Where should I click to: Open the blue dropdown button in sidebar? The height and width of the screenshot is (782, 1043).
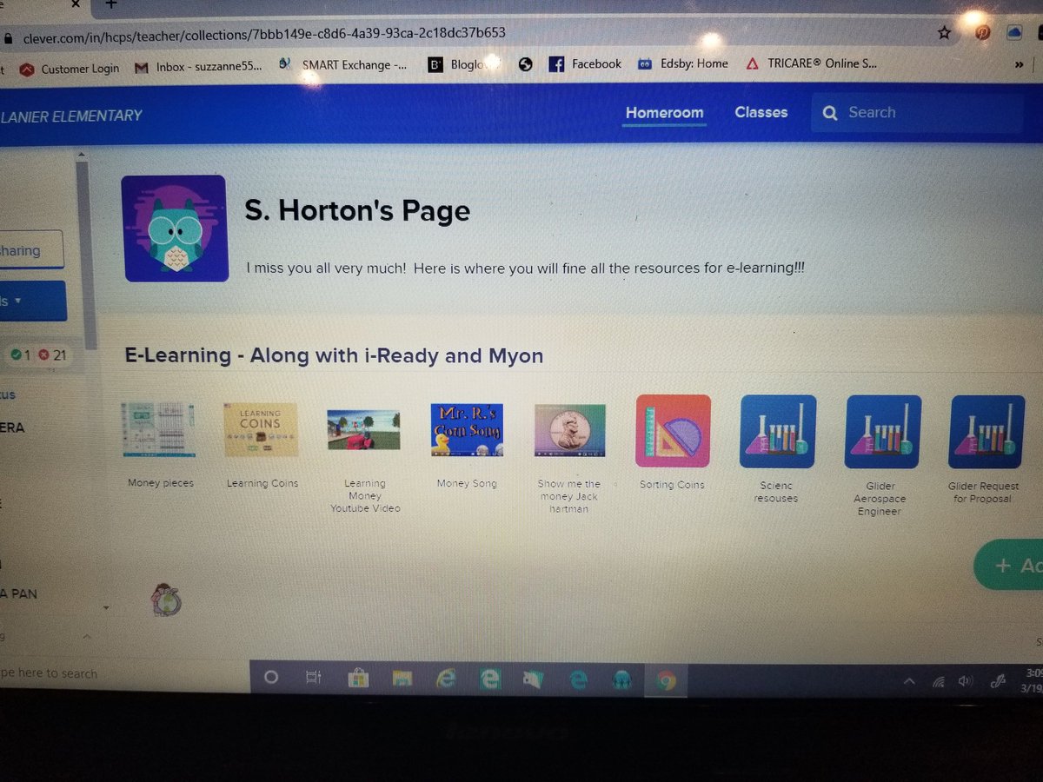32,301
